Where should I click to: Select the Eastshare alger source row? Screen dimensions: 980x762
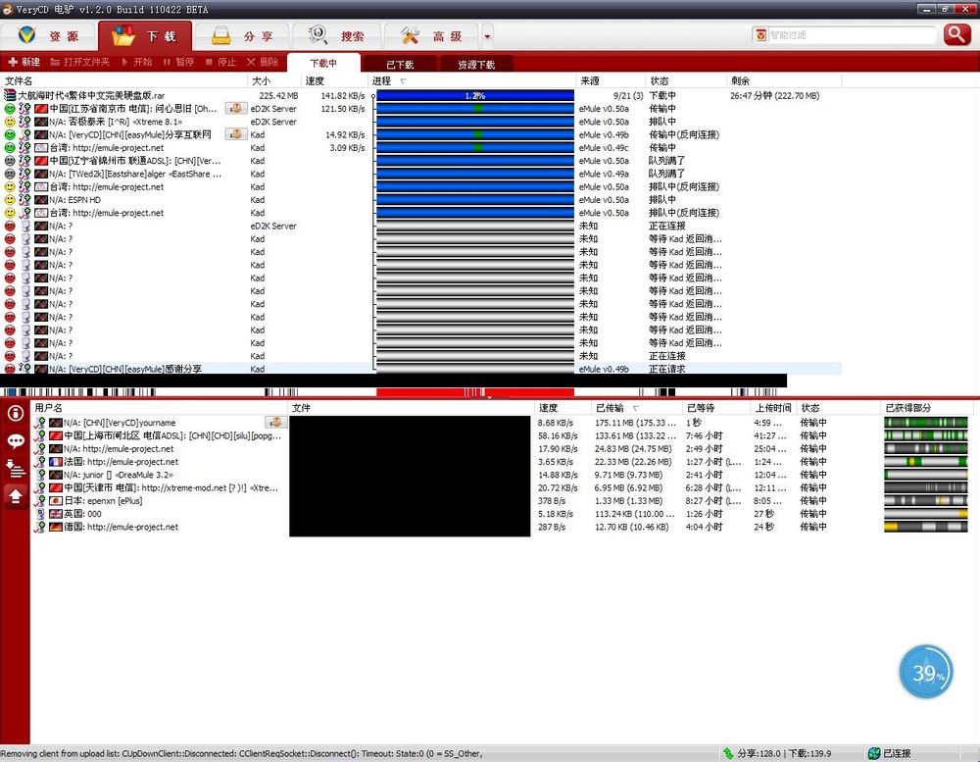[421, 174]
